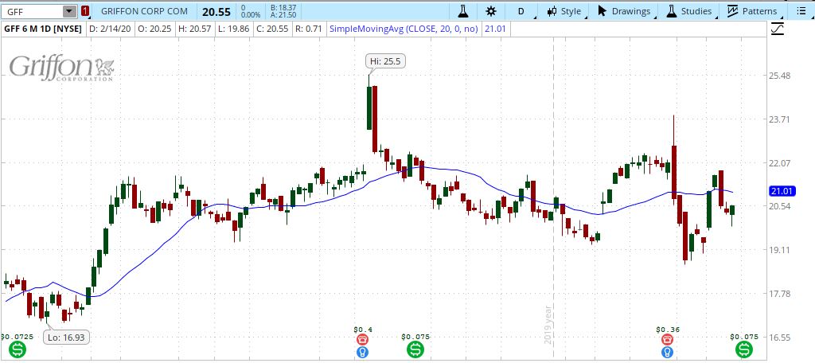Click the lightbulb icon under $0.36 earnings
The width and height of the screenshot is (815, 363).
(668, 353)
